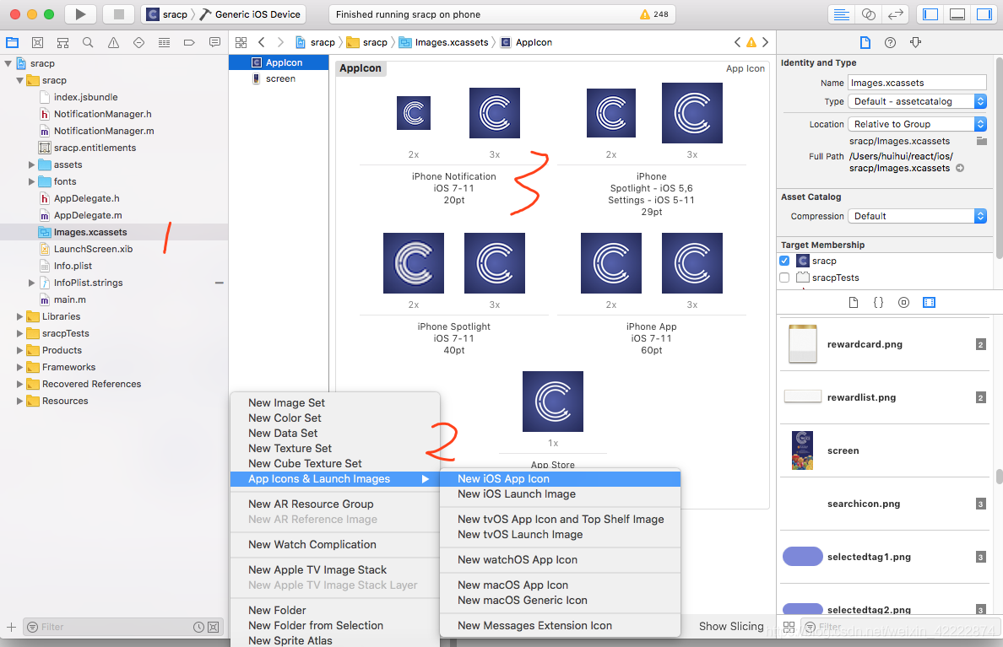This screenshot has width=1003, height=647.
Task: Open the Breakpoint navigator
Action: [189, 43]
